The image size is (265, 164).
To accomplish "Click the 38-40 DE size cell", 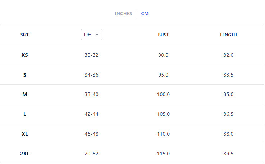I will point(91,94).
